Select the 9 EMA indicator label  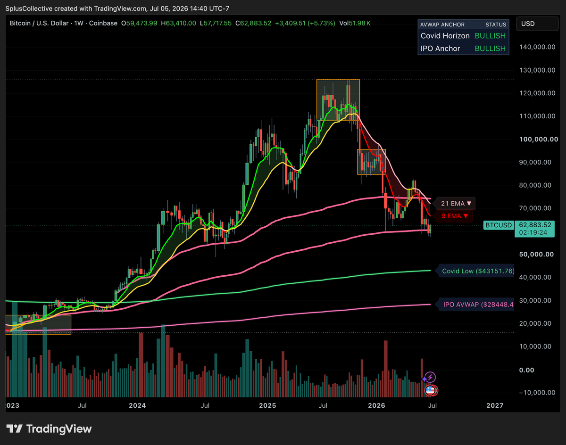tap(455, 216)
